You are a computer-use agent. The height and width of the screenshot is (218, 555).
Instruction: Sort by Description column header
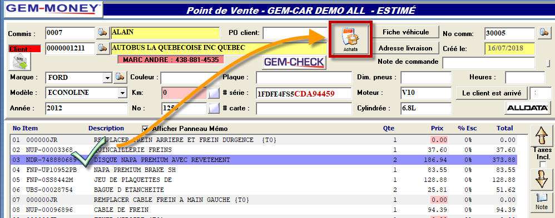(x=106, y=128)
